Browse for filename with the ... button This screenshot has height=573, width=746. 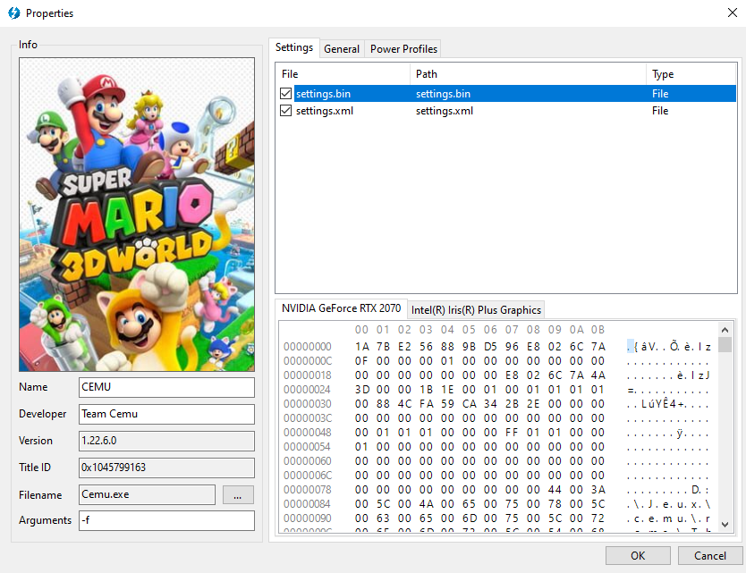coord(238,494)
